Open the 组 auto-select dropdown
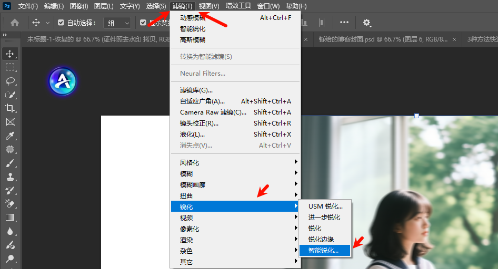This screenshot has height=269, width=498. click(x=117, y=23)
